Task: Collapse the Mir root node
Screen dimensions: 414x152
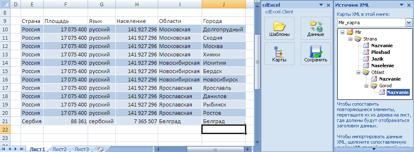Action: 342,32
